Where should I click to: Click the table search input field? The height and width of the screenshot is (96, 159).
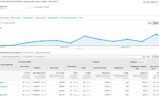click(134, 57)
